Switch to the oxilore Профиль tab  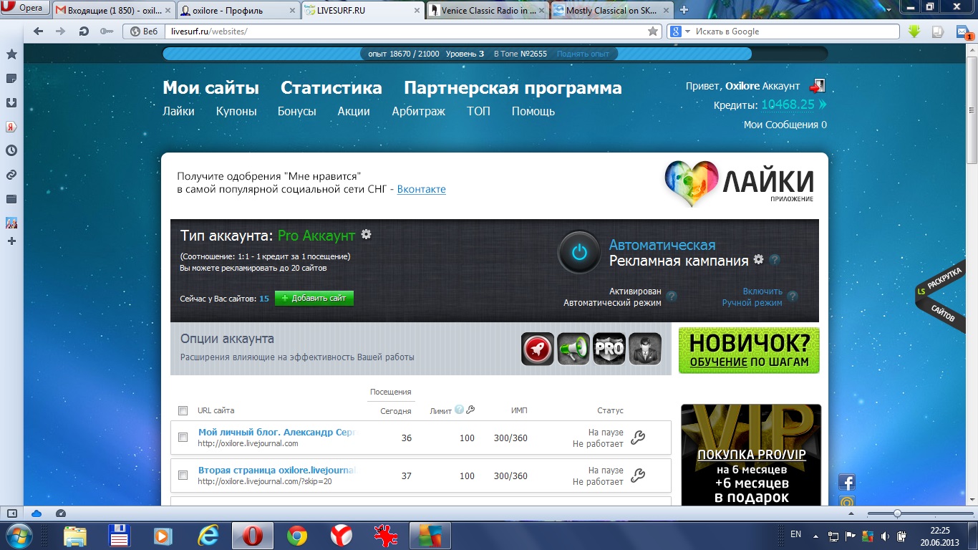tap(237, 10)
